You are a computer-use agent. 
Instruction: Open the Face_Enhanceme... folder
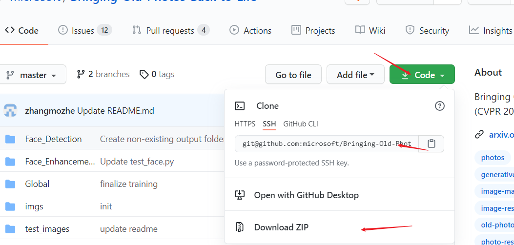pyautogui.click(x=61, y=162)
